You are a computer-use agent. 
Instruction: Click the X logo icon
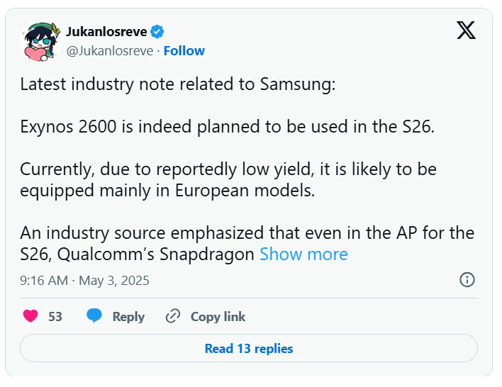[466, 30]
